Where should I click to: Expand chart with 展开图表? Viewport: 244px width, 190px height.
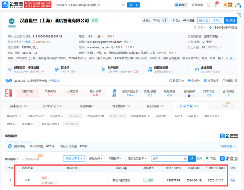[228, 146]
